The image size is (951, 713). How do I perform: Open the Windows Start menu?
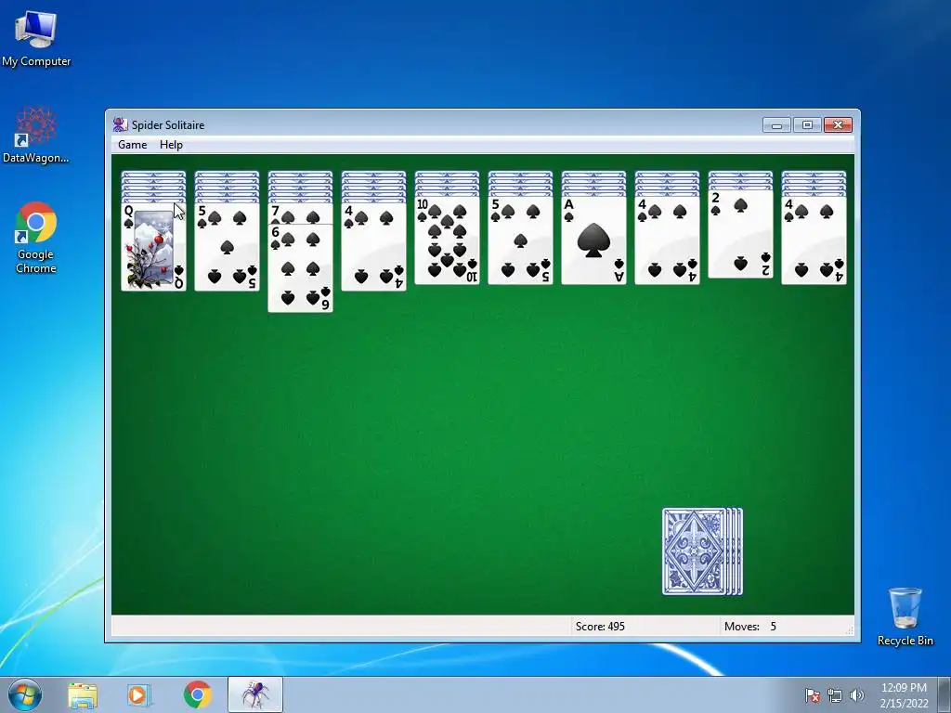pos(25,694)
